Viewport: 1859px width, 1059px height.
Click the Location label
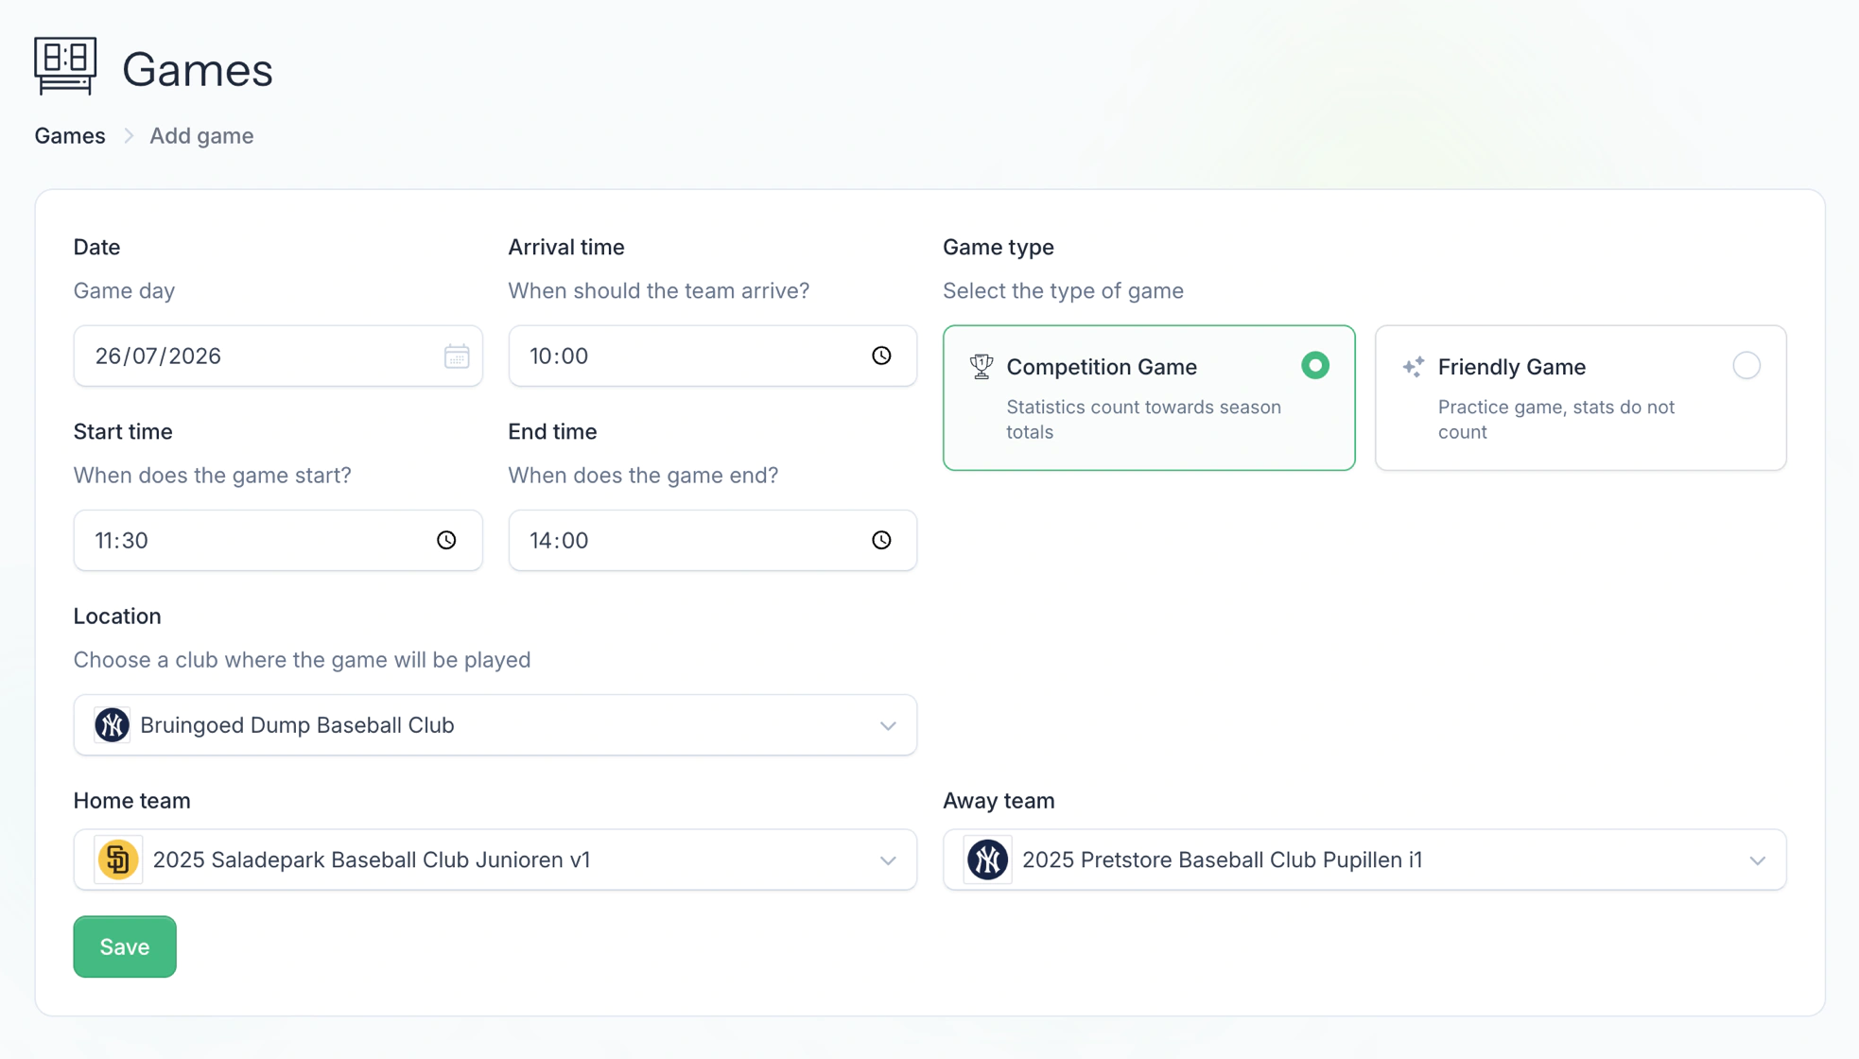tap(117, 616)
